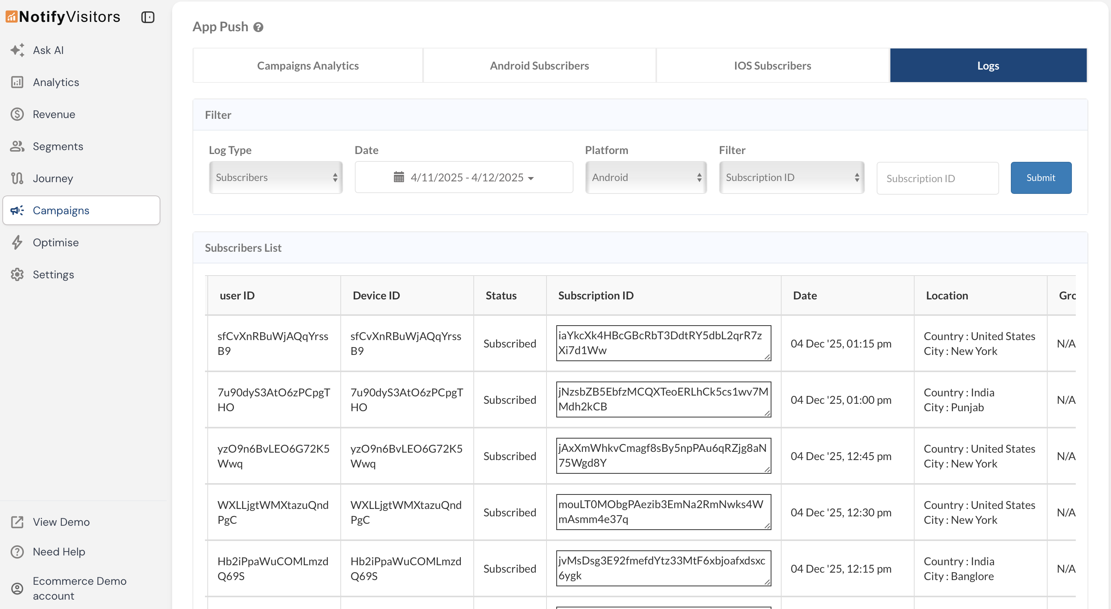The width and height of the screenshot is (1111, 609).
Task: Switch to Campaigns Analytics tab
Action: pos(307,66)
